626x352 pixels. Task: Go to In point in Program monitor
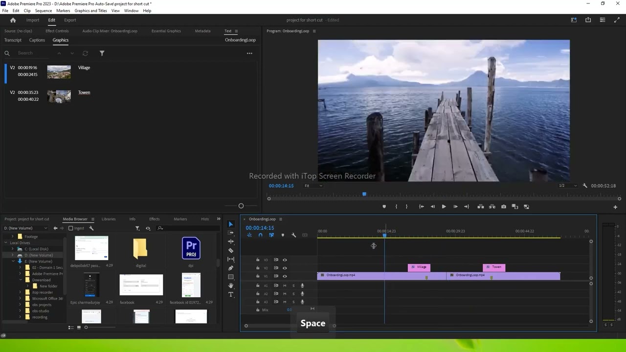point(421,207)
